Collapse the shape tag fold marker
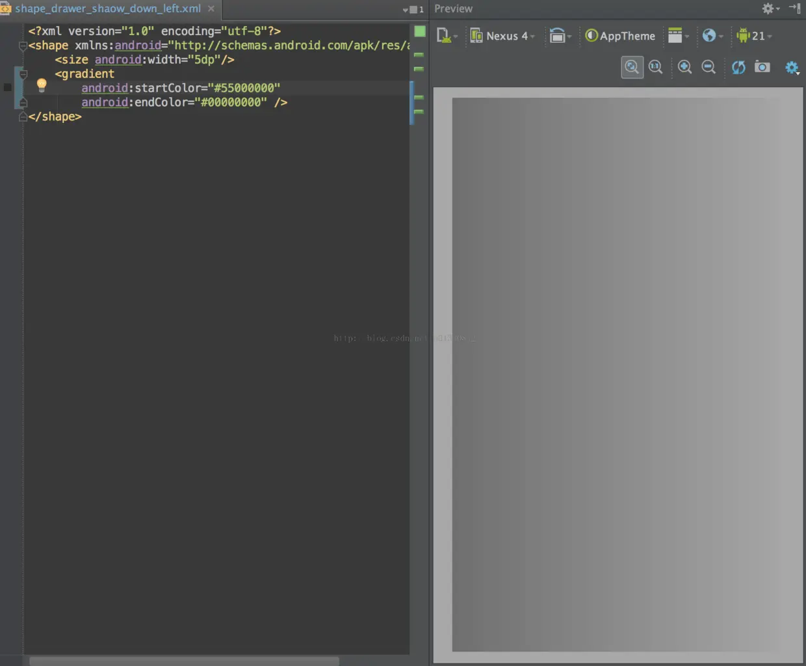 click(23, 46)
